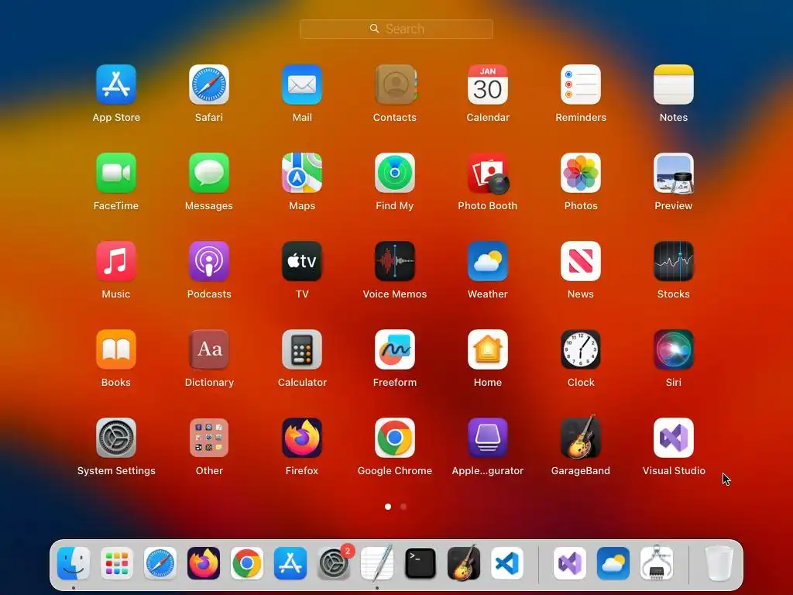Launch Photo Booth

pyautogui.click(x=488, y=174)
